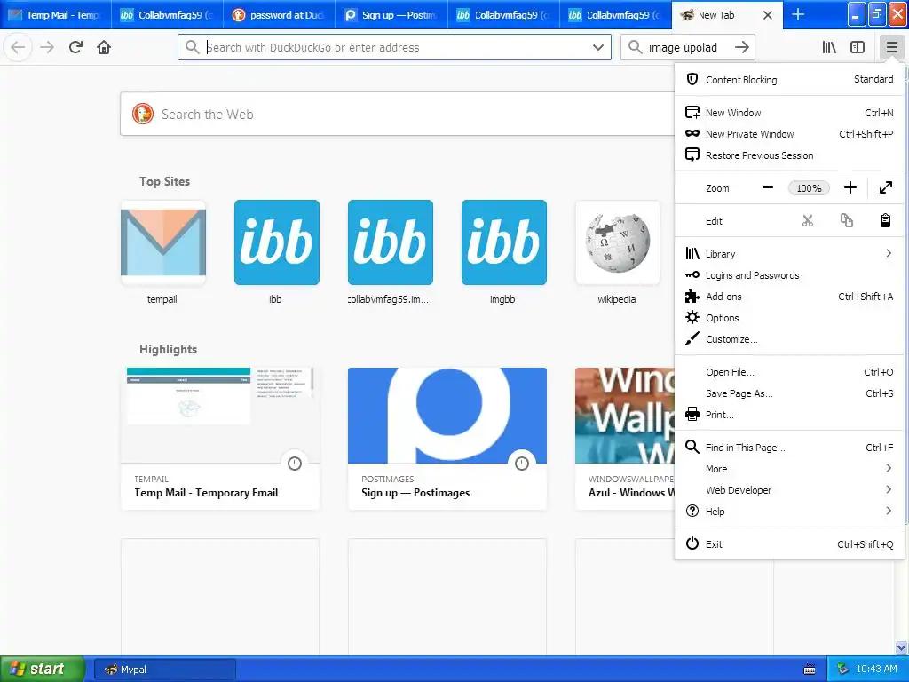Open Temp Mail - Temporary Email highlight
Screen dimensions: 909x682
pos(220,439)
